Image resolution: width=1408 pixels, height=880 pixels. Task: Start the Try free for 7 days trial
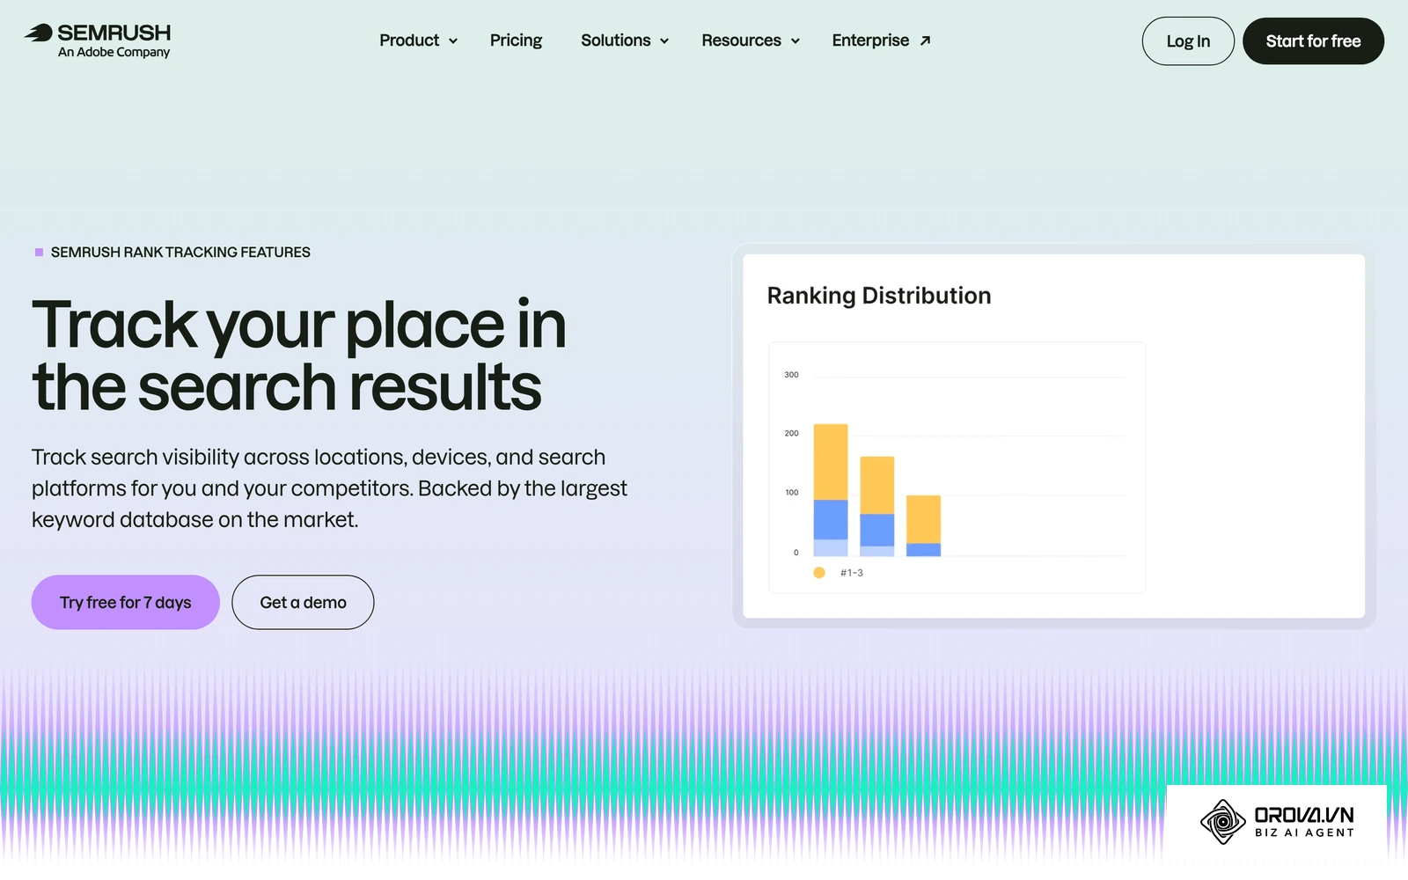(x=126, y=603)
